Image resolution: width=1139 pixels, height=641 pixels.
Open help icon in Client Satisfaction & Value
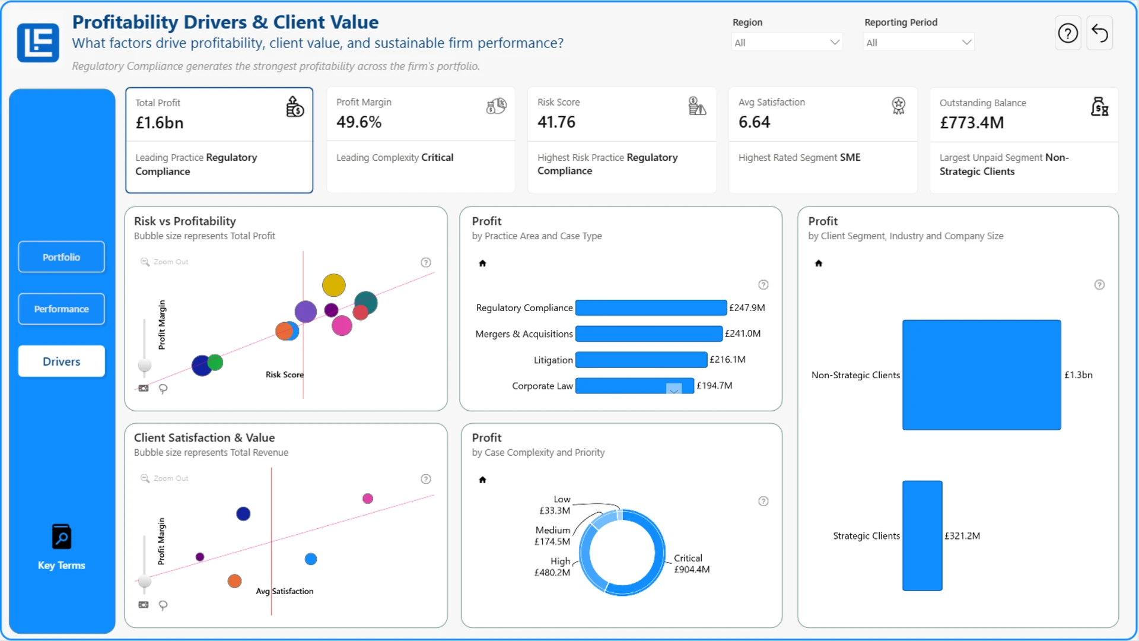pyautogui.click(x=426, y=479)
